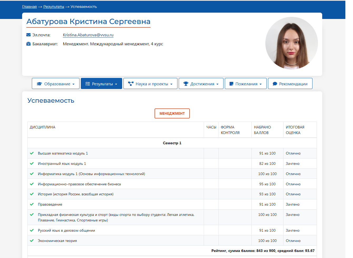Click the green checkmark next to Высшая математика
The width and height of the screenshot is (353, 258).
click(32, 153)
